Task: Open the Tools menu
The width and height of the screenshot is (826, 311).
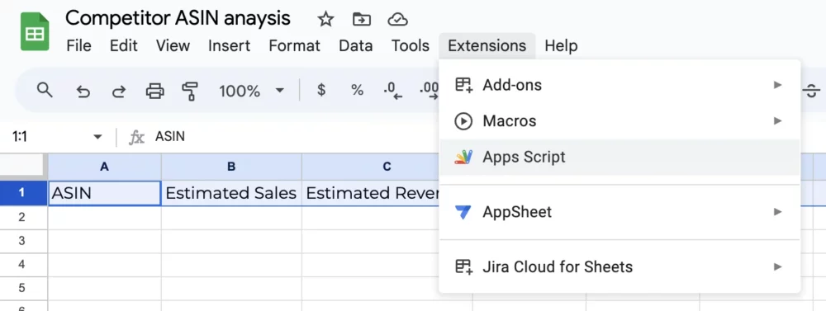Action: click(411, 45)
